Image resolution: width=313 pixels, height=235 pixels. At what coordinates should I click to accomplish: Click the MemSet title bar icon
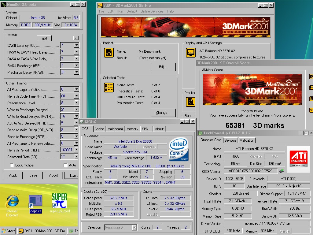[x=4, y=4]
